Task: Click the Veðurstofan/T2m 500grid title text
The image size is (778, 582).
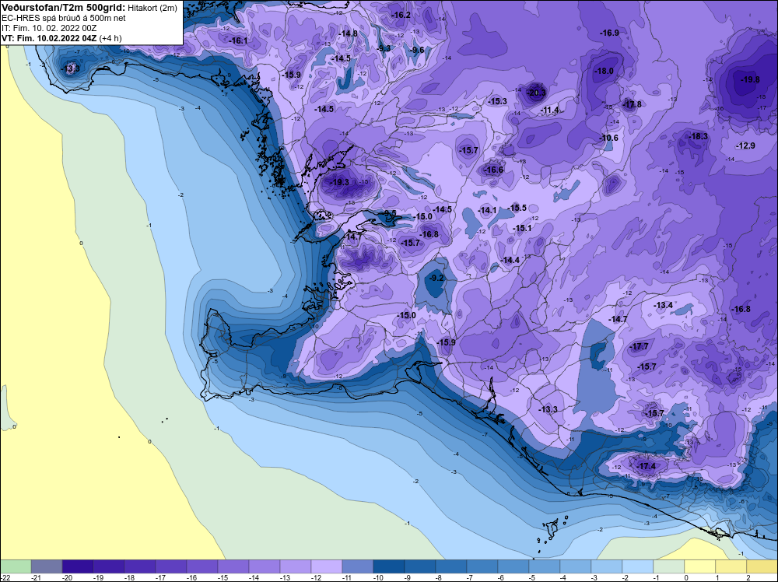Action: tap(64, 8)
